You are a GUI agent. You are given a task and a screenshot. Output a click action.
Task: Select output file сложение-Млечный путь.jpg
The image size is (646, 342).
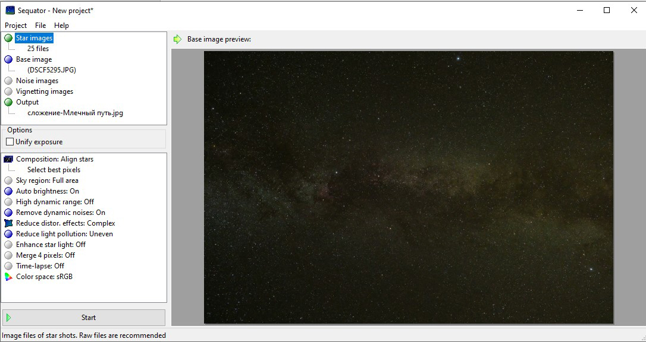pos(75,113)
